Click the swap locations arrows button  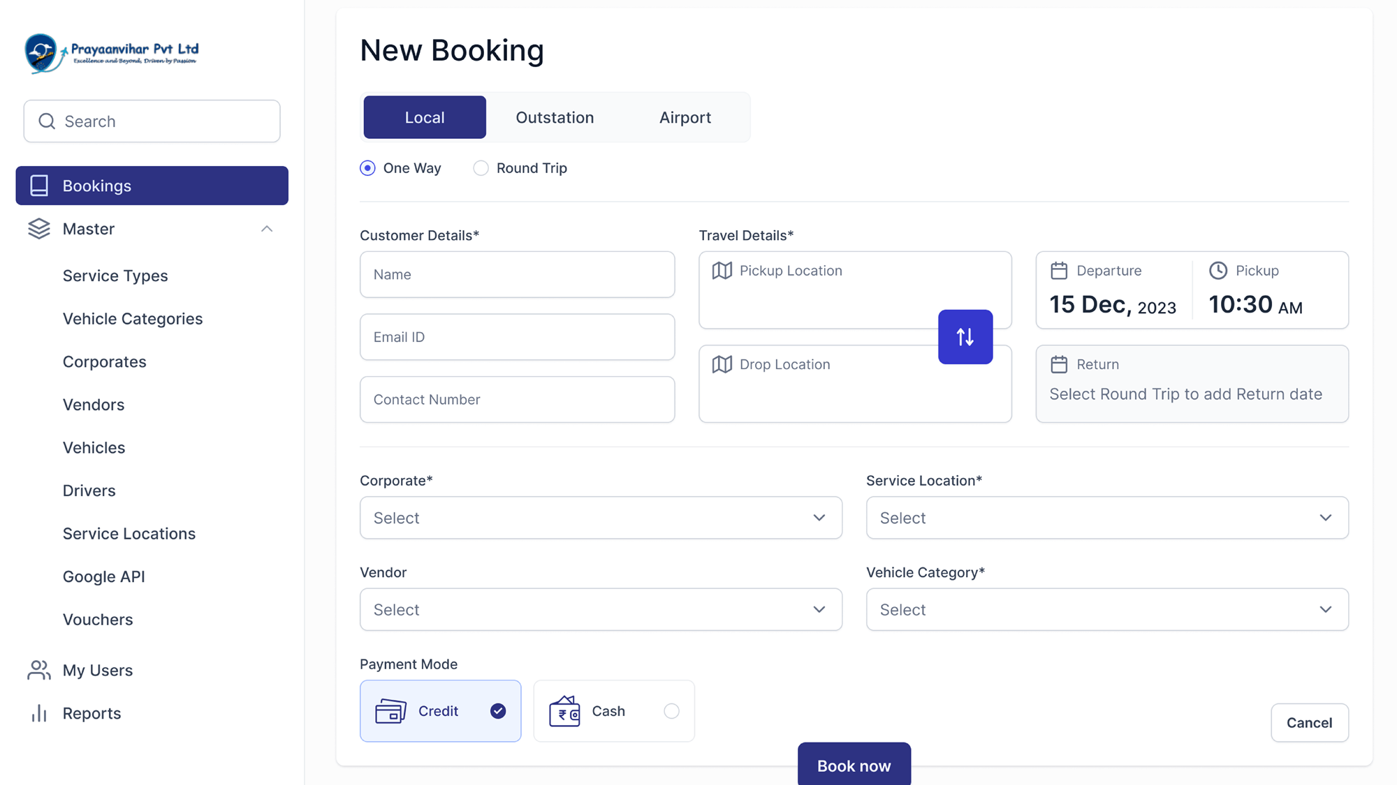(965, 337)
